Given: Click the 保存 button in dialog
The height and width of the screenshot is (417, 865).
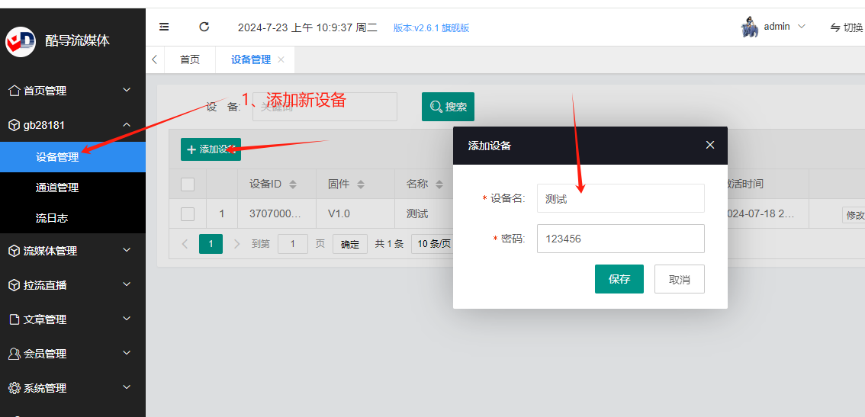Looking at the screenshot, I should 619,279.
